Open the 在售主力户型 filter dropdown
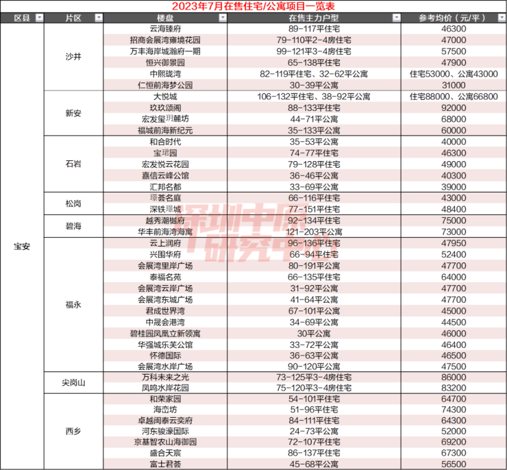Viewport: 507px width, 470px height. click(x=397, y=18)
